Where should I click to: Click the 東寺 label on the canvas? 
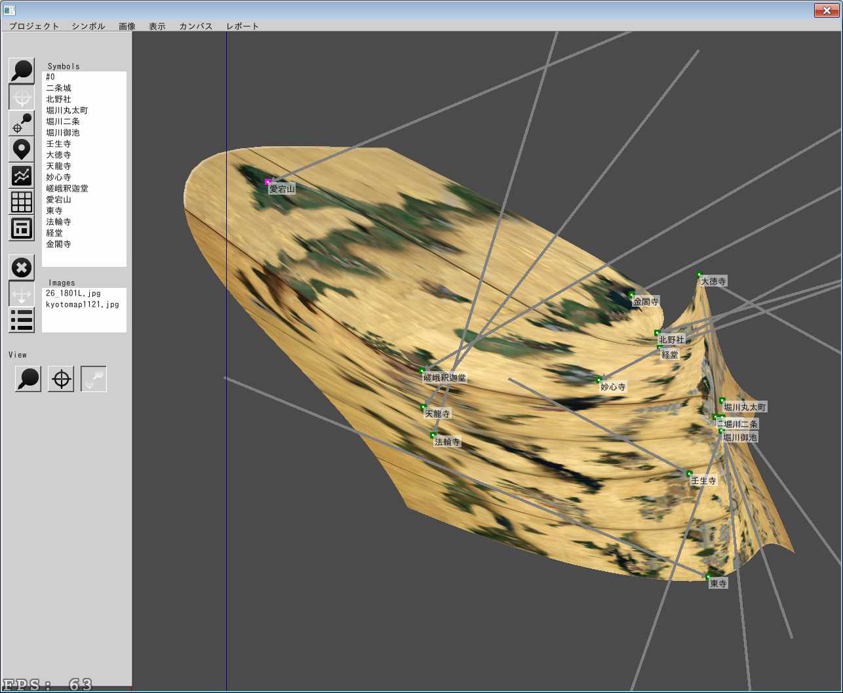(x=718, y=584)
